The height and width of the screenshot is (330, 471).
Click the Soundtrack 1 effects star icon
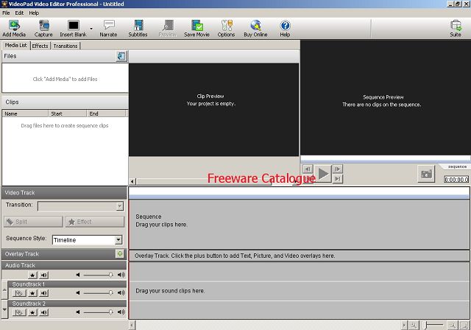(x=32, y=293)
